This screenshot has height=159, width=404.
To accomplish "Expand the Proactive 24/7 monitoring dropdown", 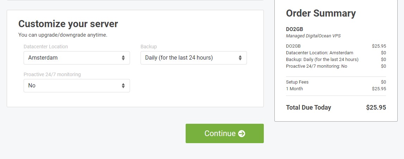I will tap(77, 86).
